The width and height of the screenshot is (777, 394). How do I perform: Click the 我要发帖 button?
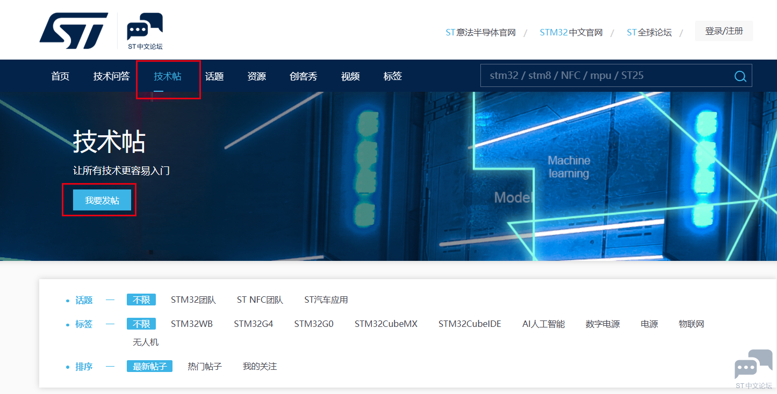pos(102,200)
